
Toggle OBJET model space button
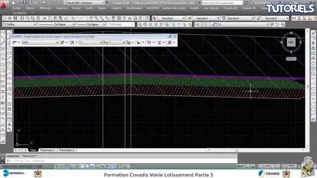click(x=240, y=166)
